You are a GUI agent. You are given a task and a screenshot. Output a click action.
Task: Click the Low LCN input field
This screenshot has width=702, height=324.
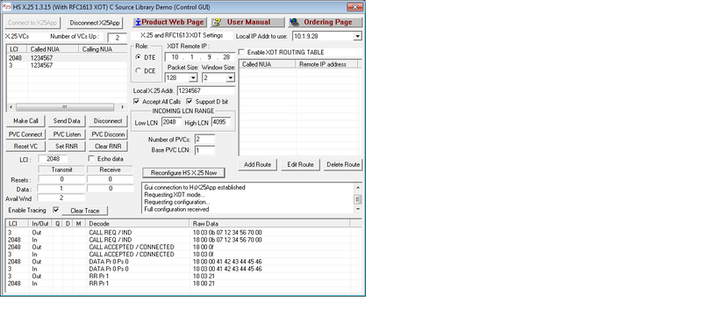[x=172, y=122]
